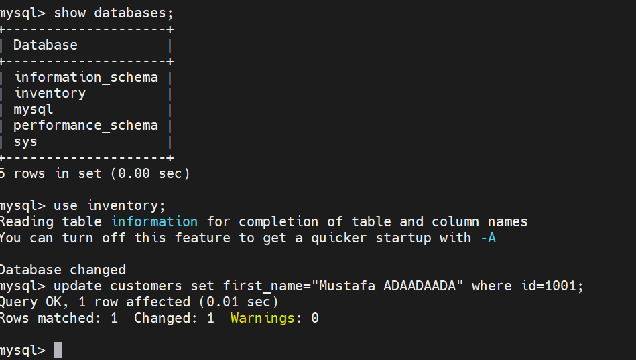Image resolution: width=636 pixels, height=360 pixels.
Task: Select the information_schema row in the table
Action: [x=86, y=77]
